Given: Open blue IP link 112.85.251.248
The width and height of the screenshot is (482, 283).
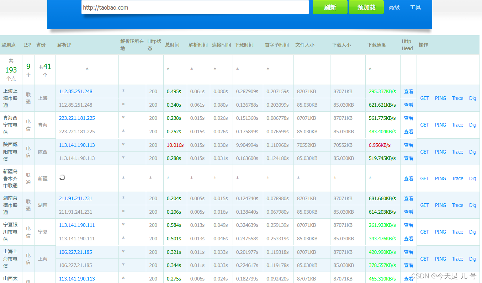Looking at the screenshot, I should (76, 91).
